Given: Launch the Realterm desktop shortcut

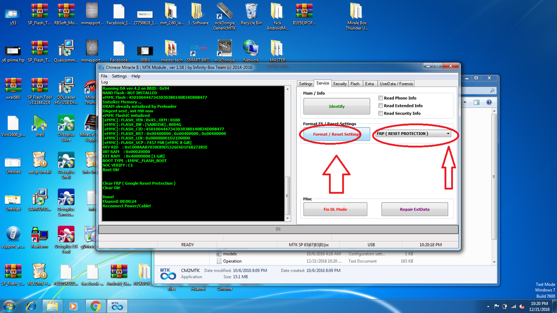Looking at the screenshot, I should 40,237.
